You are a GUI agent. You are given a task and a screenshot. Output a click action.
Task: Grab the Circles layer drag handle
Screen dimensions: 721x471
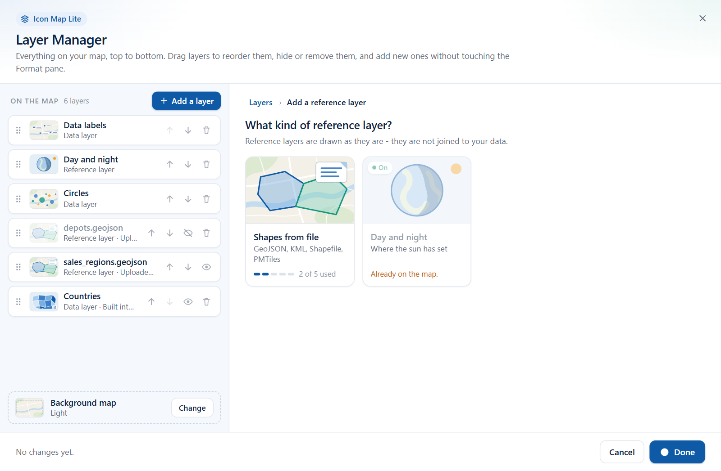[18, 199]
